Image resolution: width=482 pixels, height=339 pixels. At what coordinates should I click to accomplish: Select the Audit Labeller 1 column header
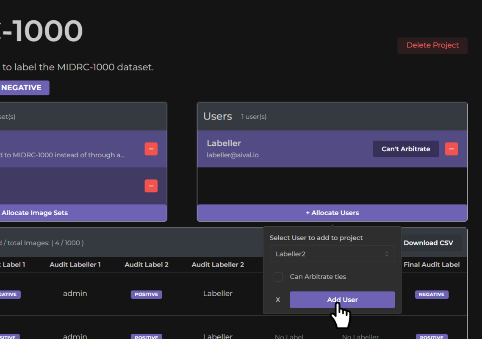75,264
